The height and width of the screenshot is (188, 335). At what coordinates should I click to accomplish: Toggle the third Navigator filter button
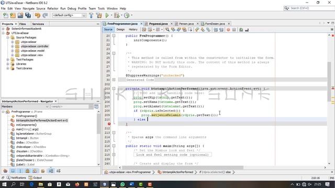pos(20,171)
